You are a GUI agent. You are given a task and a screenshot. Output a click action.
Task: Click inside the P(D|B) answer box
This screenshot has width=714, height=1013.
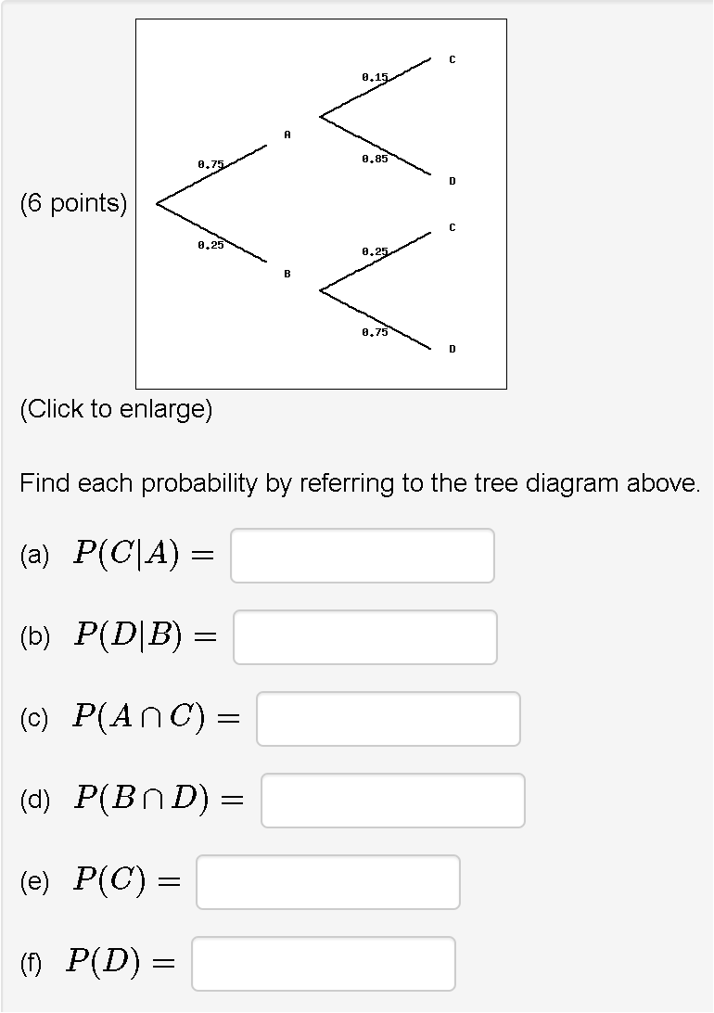[366, 636]
